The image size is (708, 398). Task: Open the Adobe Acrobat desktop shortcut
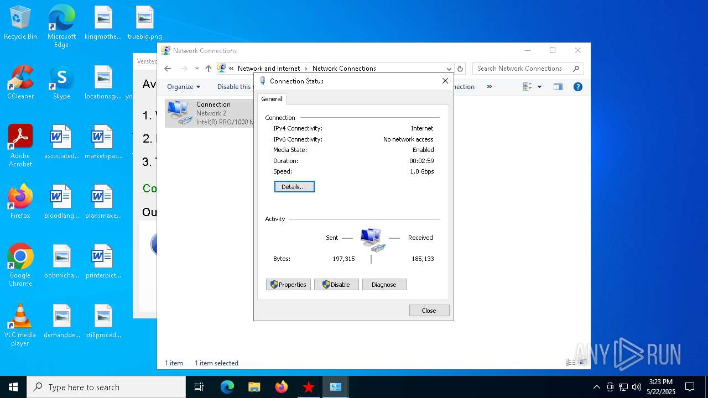pos(20,146)
